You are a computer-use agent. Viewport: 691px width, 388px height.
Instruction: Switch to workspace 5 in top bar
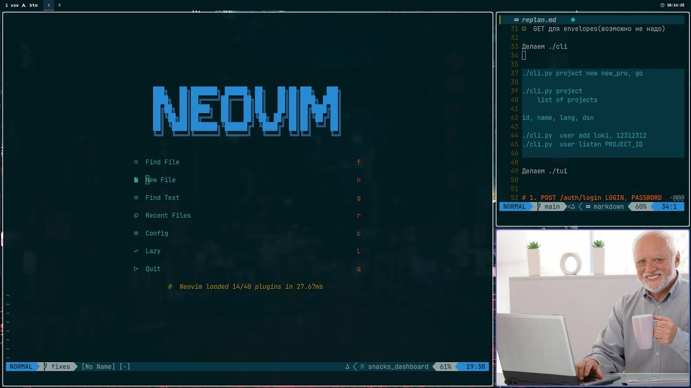(59, 5)
